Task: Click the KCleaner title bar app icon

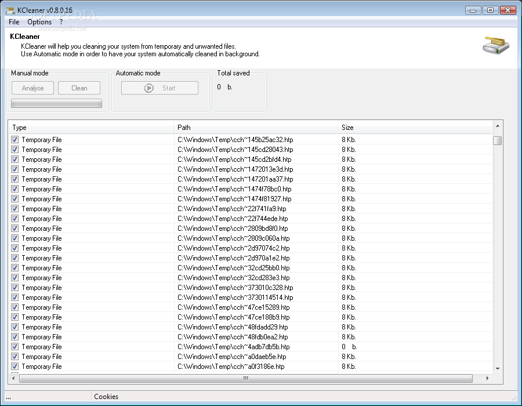Action: click(x=10, y=10)
